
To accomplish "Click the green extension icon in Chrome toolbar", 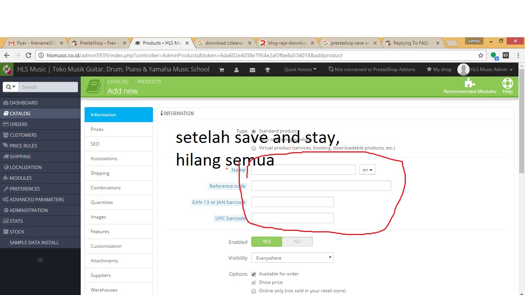I will [x=494, y=56].
